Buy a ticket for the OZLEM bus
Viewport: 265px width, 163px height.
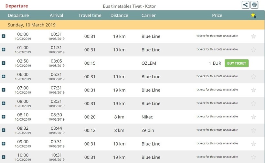pyautogui.click(x=237, y=63)
